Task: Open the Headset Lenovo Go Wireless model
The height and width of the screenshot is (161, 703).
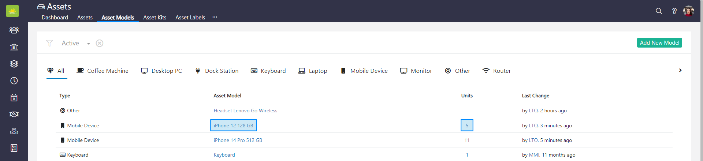Action: (245, 111)
